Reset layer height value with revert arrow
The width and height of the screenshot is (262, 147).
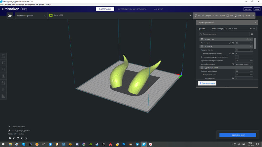coord(233,43)
